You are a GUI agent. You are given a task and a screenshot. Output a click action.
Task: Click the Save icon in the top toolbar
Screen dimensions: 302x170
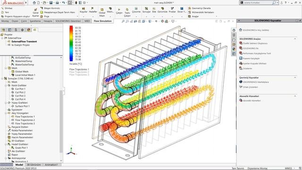[51, 3]
